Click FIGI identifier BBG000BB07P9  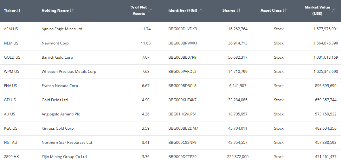tap(183, 57)
